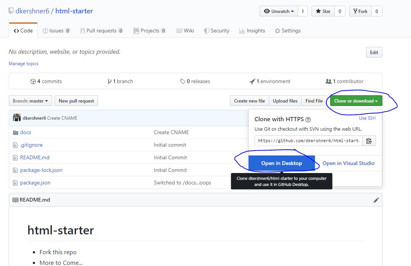Screen dimensions: 411x266
Task: Star the html-starter repository
Action: (323, 11)
